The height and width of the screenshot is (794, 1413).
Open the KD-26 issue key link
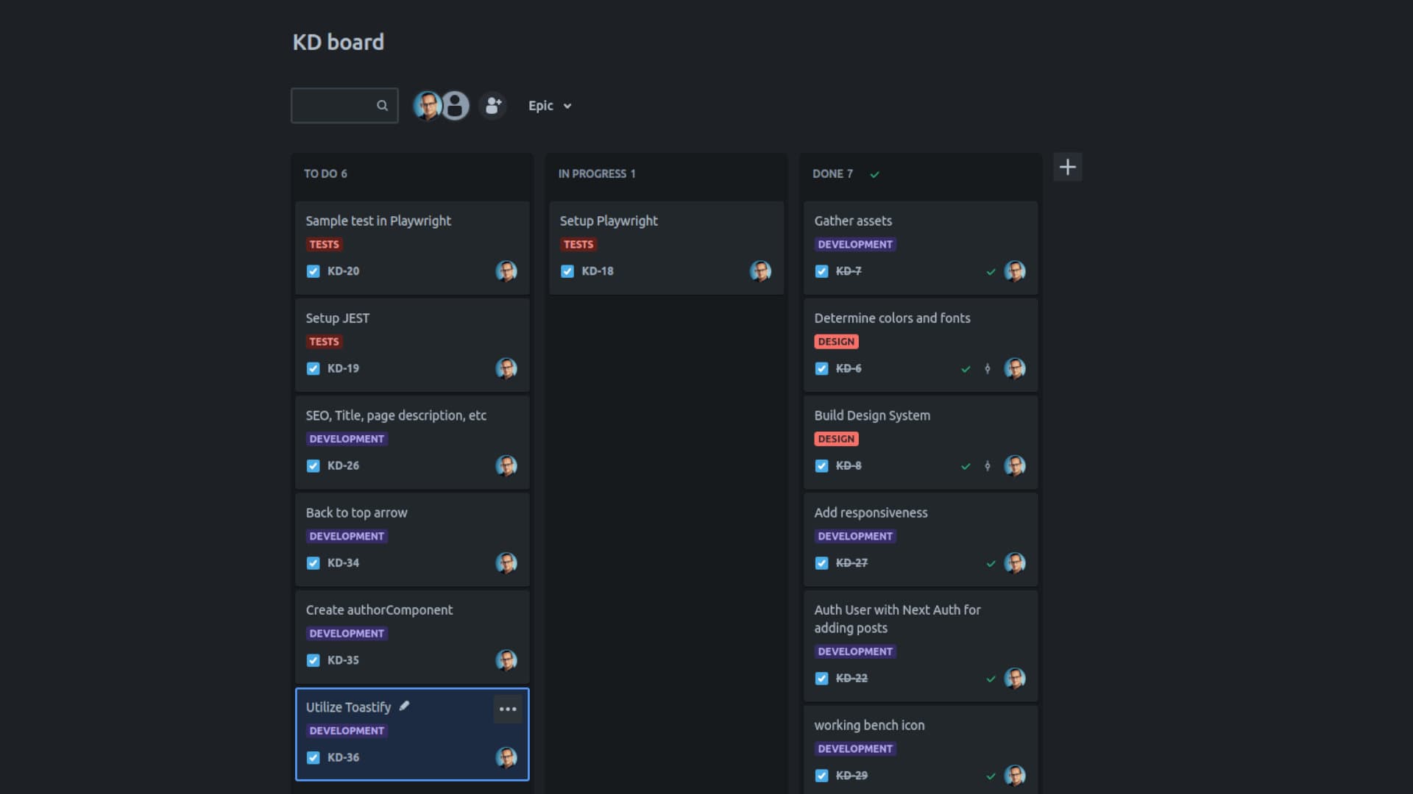(343, 466)
